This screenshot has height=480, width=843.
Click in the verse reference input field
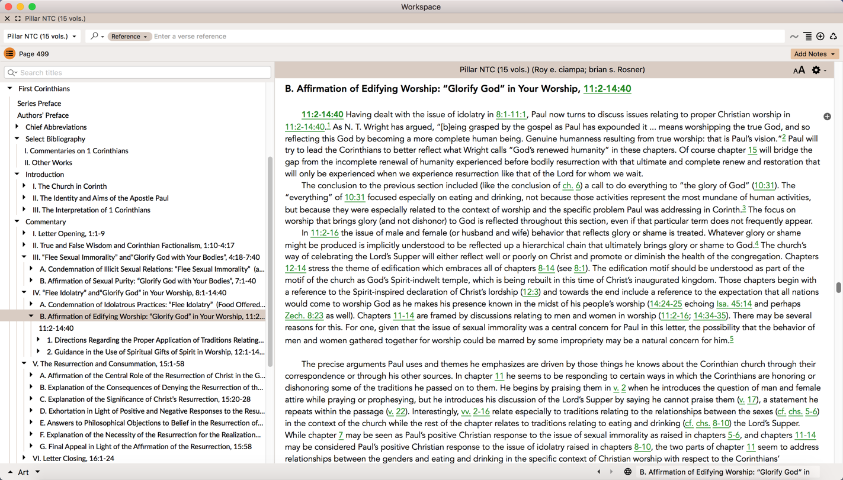click(x=468, y=36)
